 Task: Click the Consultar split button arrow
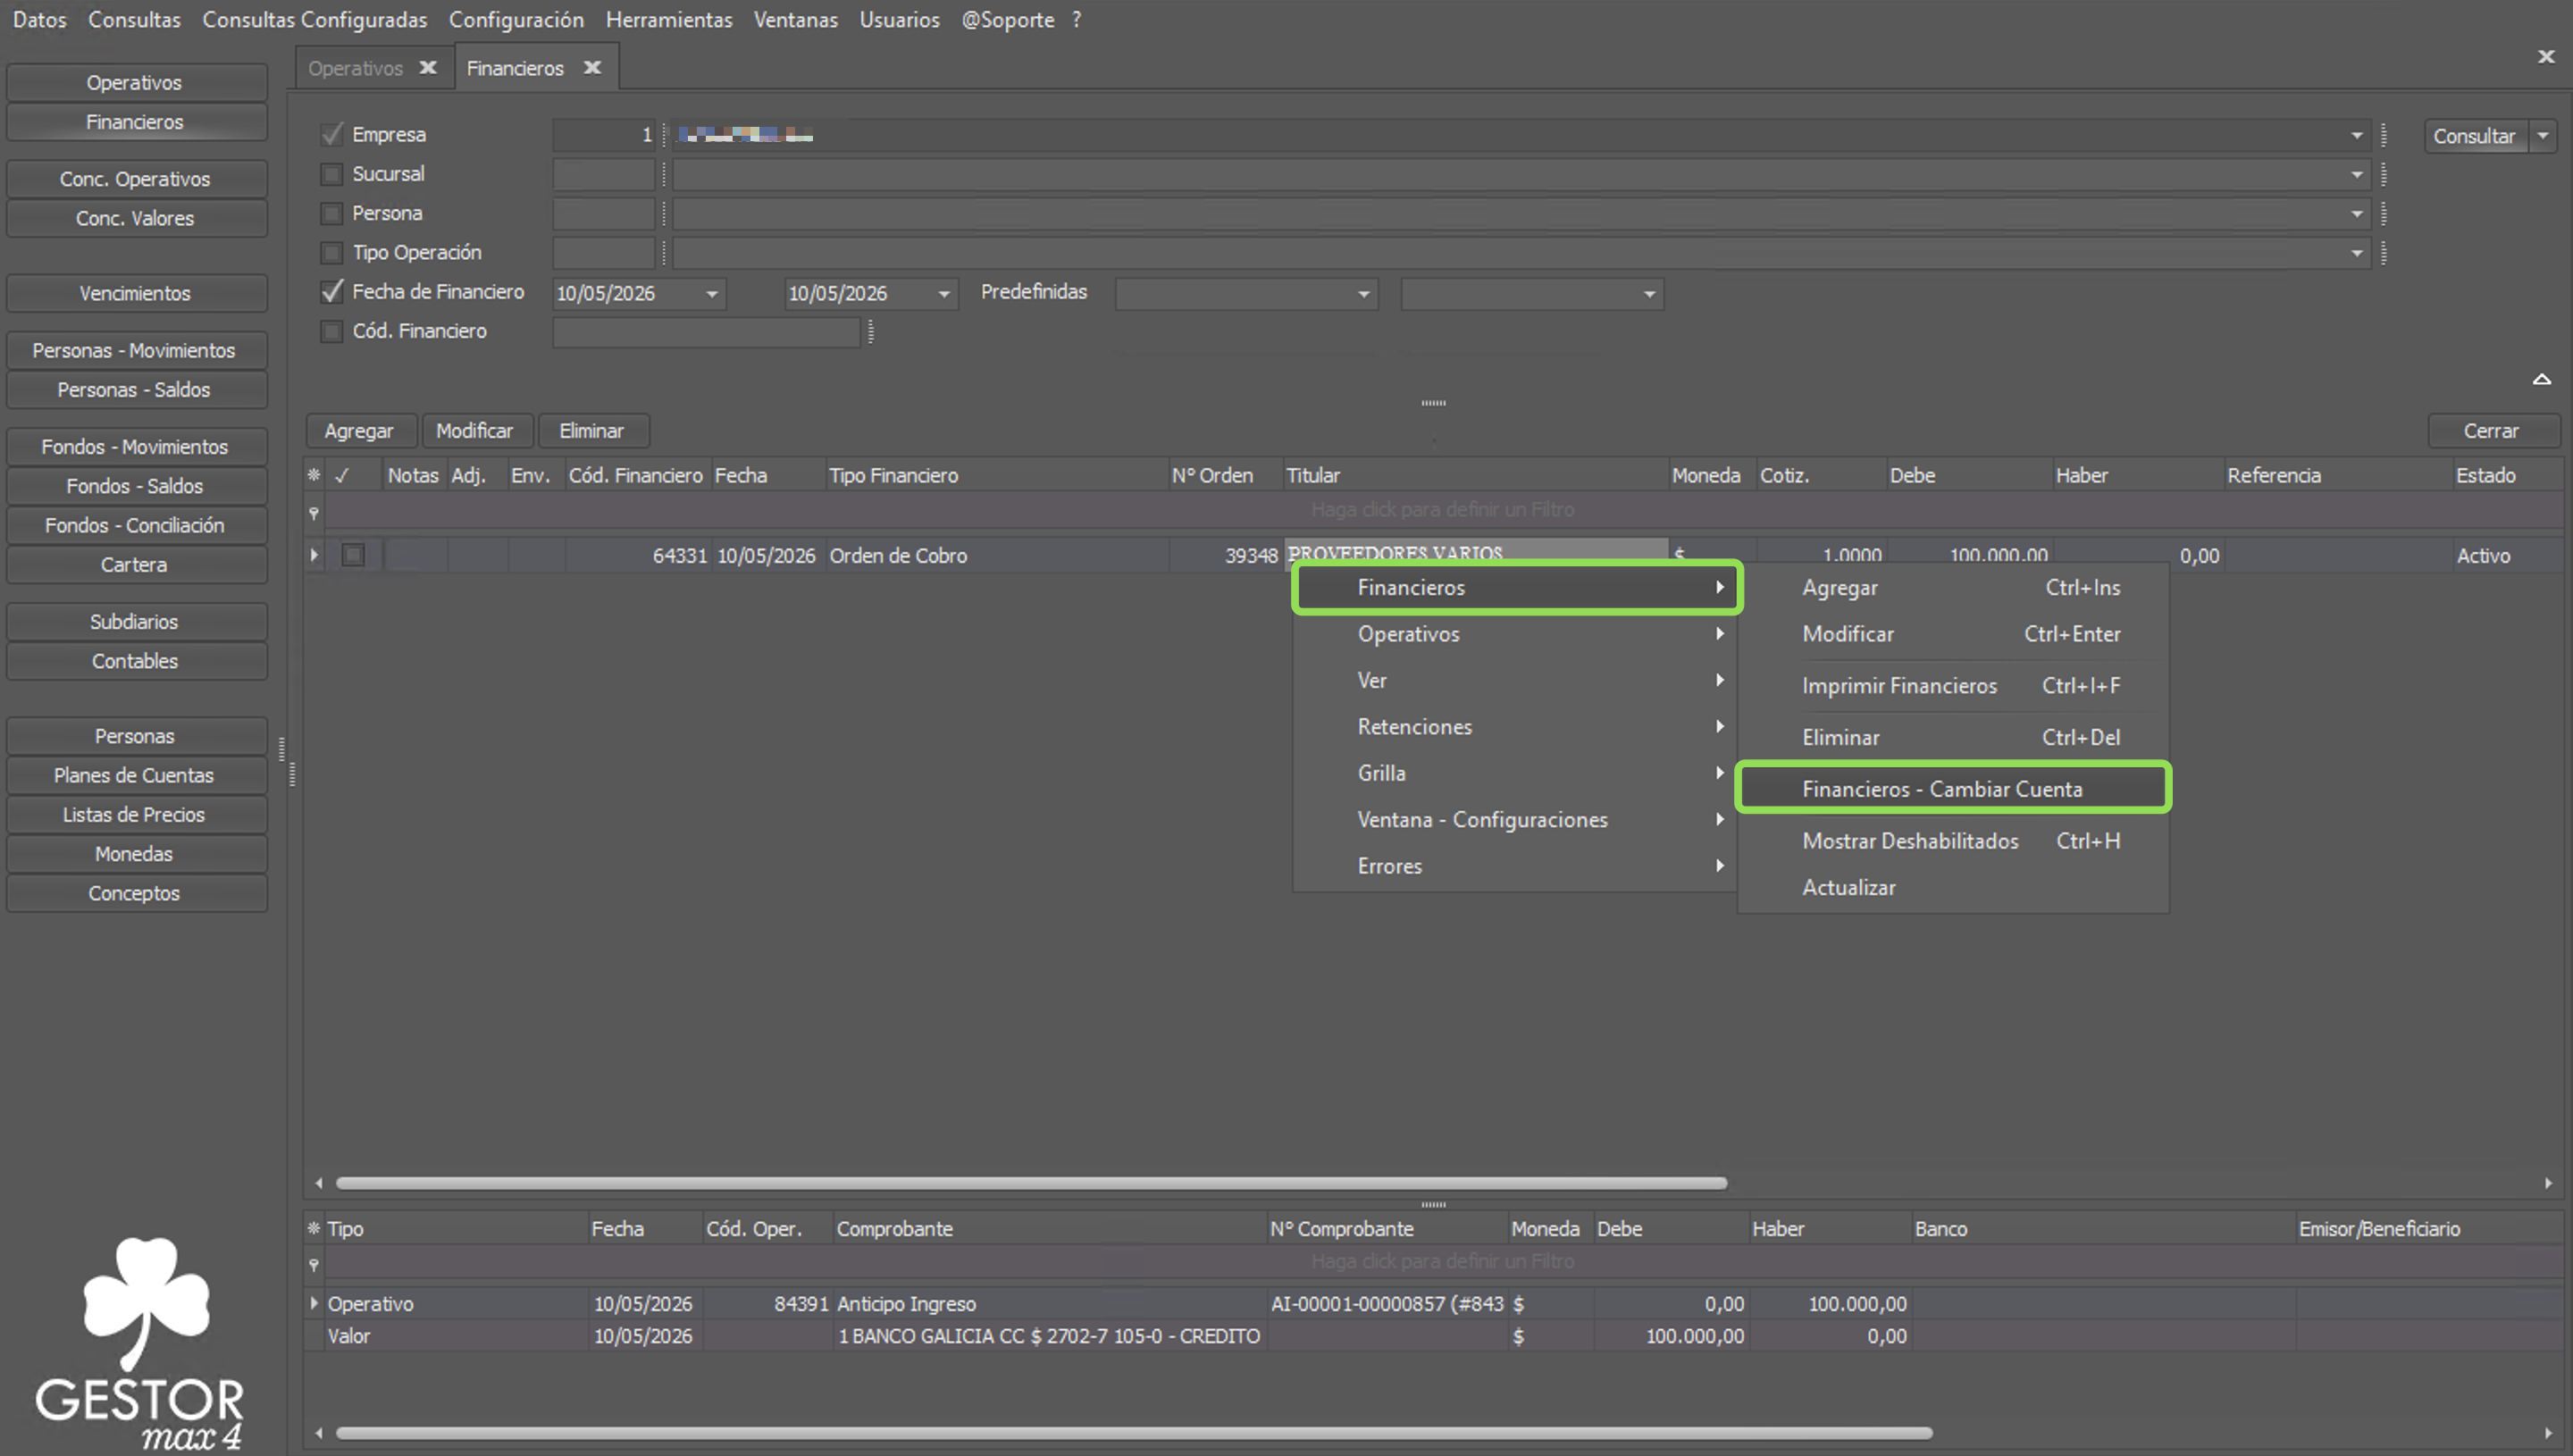[x=2542, y=135]
